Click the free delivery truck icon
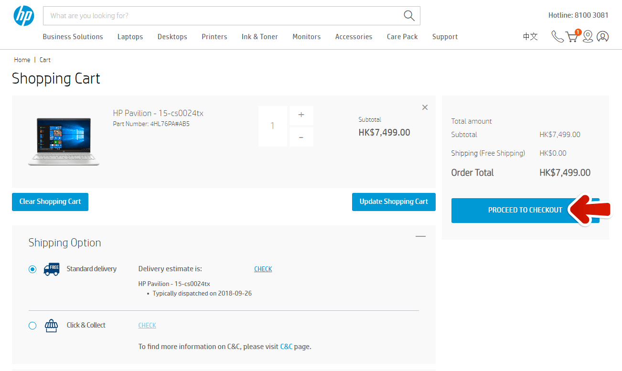622x371 pixels. [52, 269]
